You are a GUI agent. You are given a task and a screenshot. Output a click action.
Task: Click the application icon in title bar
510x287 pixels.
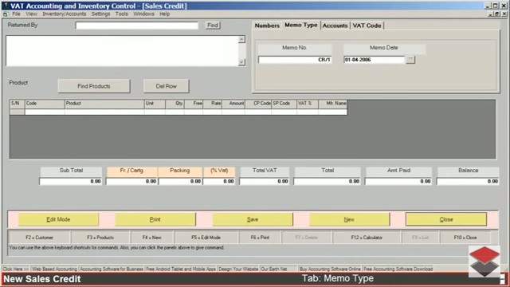click(6, 6)
